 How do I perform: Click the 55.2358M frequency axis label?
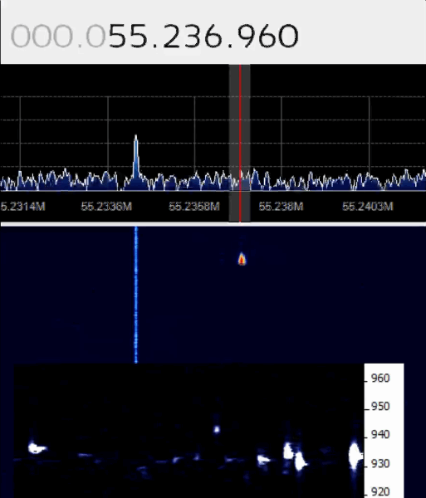point(194,207)
